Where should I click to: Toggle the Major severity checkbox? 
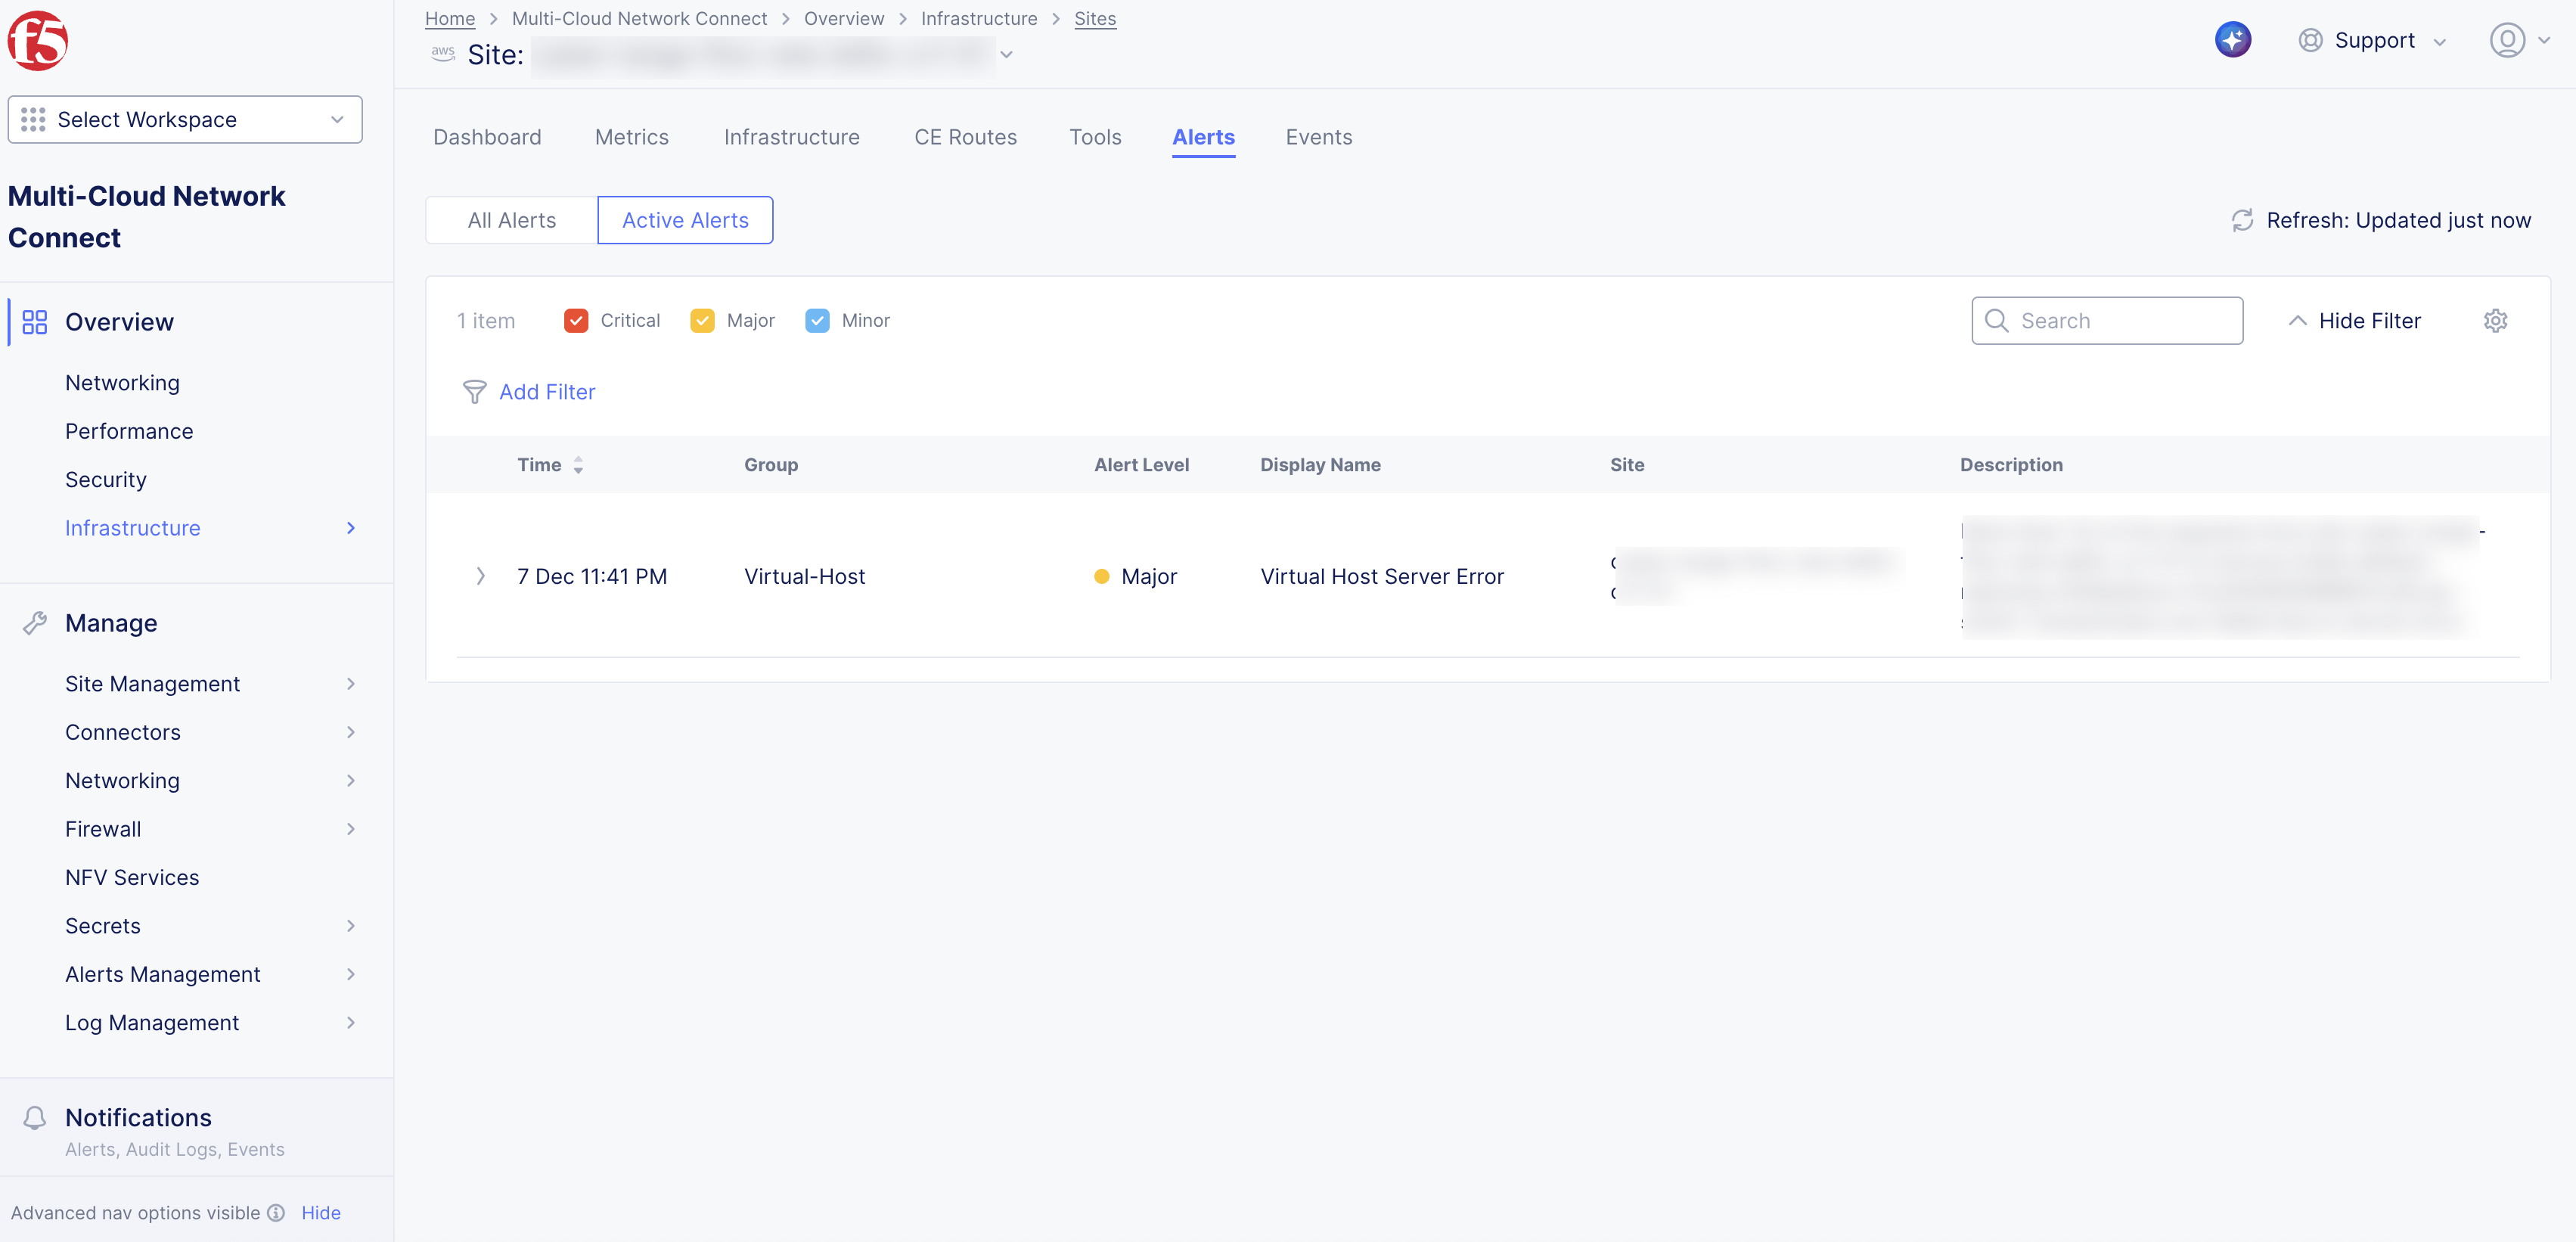click(702, 321)
